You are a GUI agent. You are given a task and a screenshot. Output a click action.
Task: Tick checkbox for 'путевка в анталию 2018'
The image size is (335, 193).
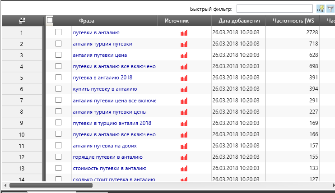pos(58,78)
